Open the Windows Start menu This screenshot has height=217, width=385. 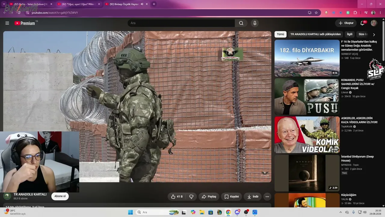(130, 212)
